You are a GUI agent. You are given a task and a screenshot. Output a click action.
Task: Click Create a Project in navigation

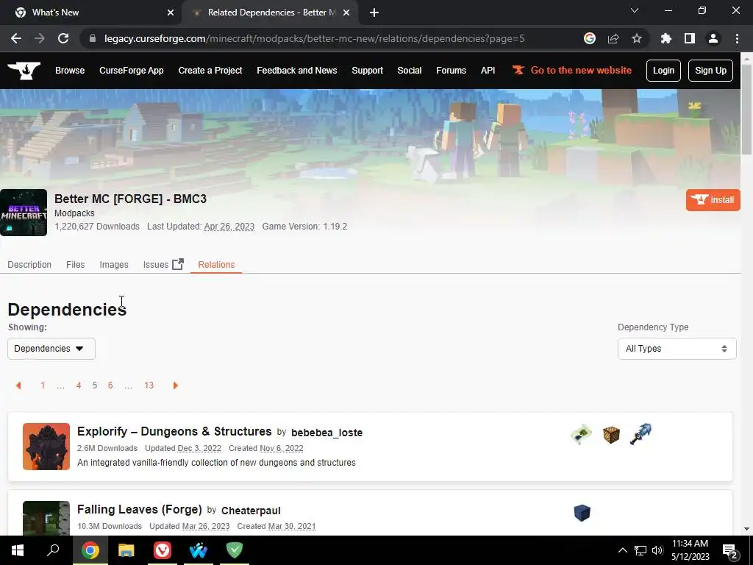210,71
